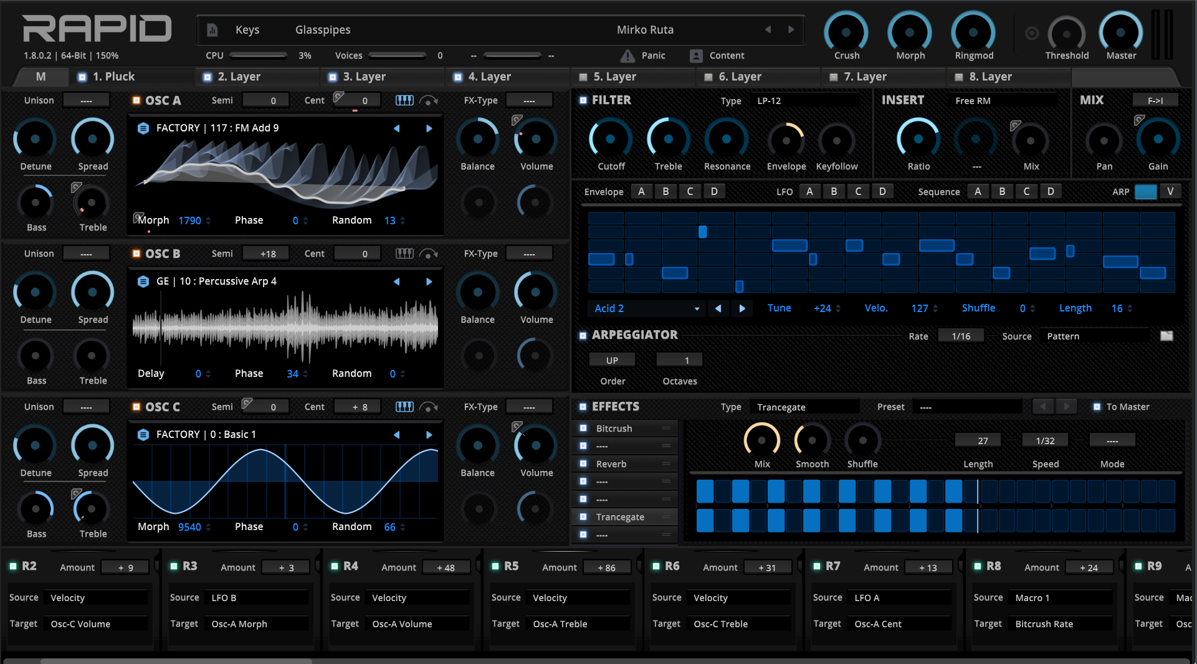Select next OSC A wavetable arrow
The image size is (1197, 664).
429,128
